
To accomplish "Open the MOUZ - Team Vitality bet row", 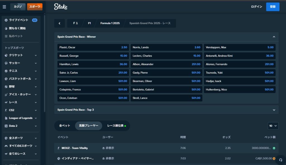I will 166,148.
